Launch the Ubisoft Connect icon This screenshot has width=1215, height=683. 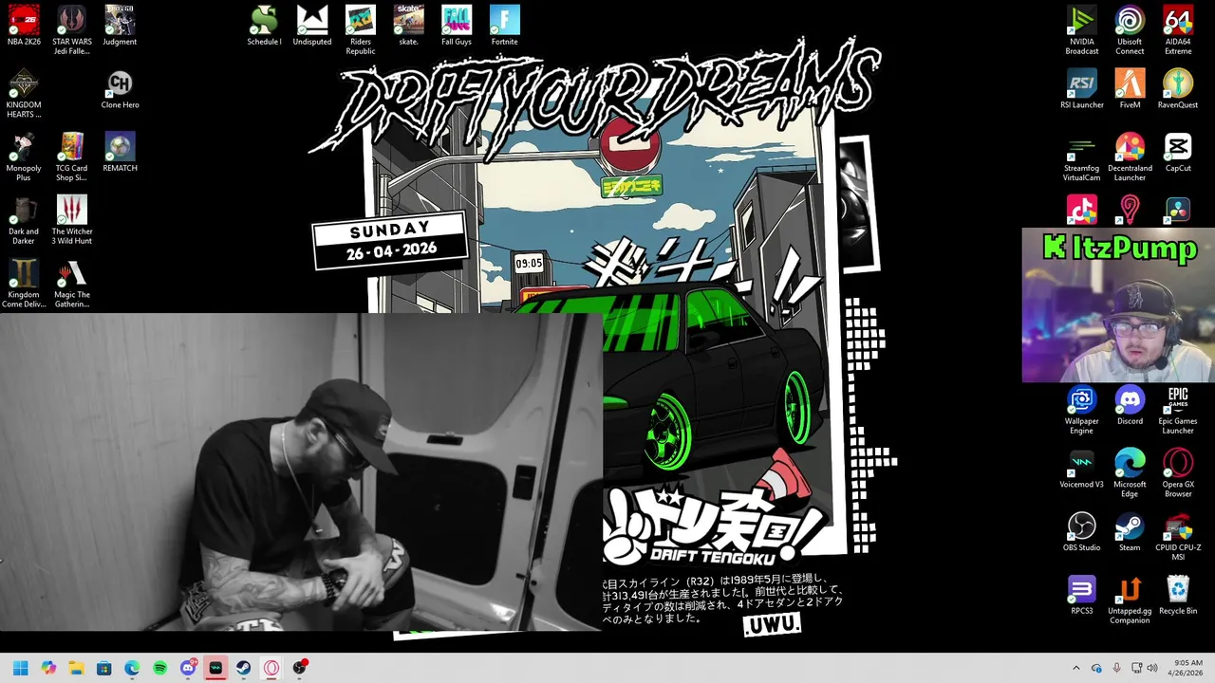point(1130,30)
